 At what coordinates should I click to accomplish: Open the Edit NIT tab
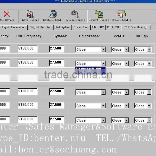click(98, 27)
